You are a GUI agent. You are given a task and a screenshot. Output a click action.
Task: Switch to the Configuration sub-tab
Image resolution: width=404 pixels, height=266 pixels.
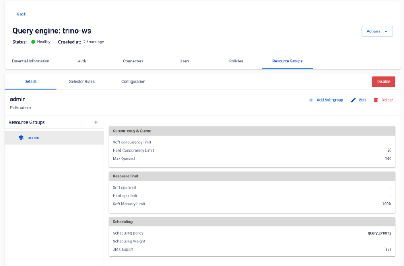click(133, 81)
